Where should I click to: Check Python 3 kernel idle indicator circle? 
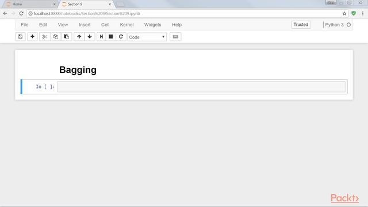pos(348,25)
